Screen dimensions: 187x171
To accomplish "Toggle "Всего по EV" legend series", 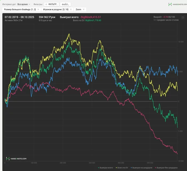I will [122, 168].
